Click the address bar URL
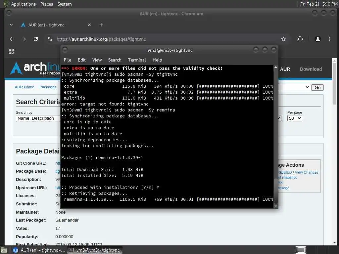This screenshot has width=339, height=254. coord(101,39)
